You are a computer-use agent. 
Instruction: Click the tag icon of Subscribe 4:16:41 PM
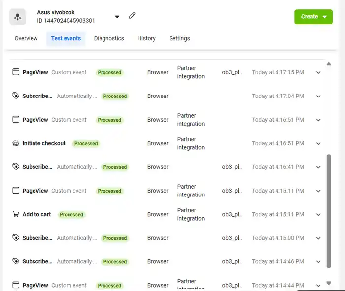point(16,166)
